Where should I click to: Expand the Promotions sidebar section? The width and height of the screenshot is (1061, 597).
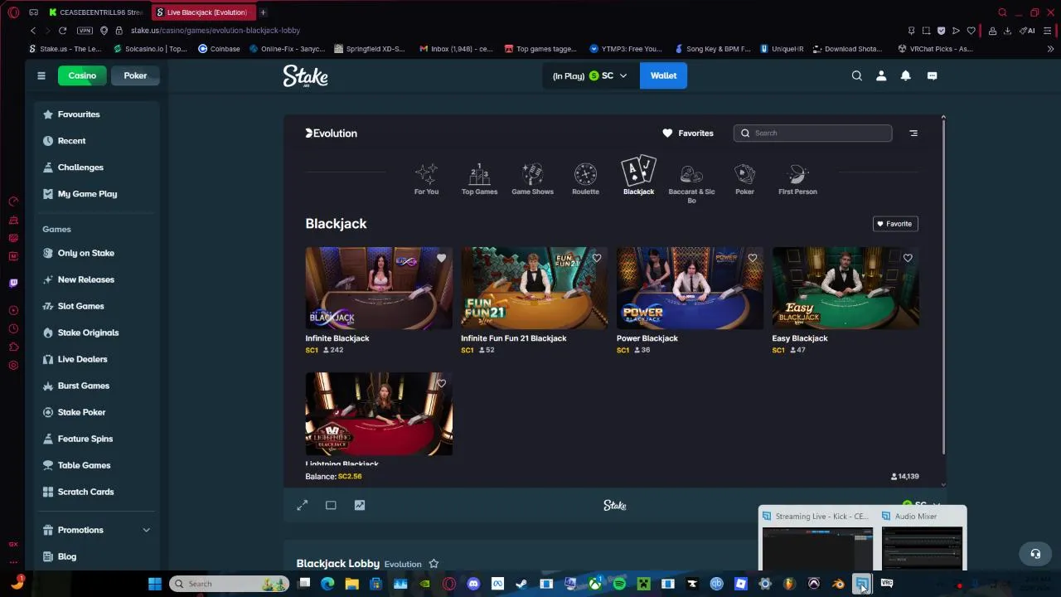coord(146,530)
